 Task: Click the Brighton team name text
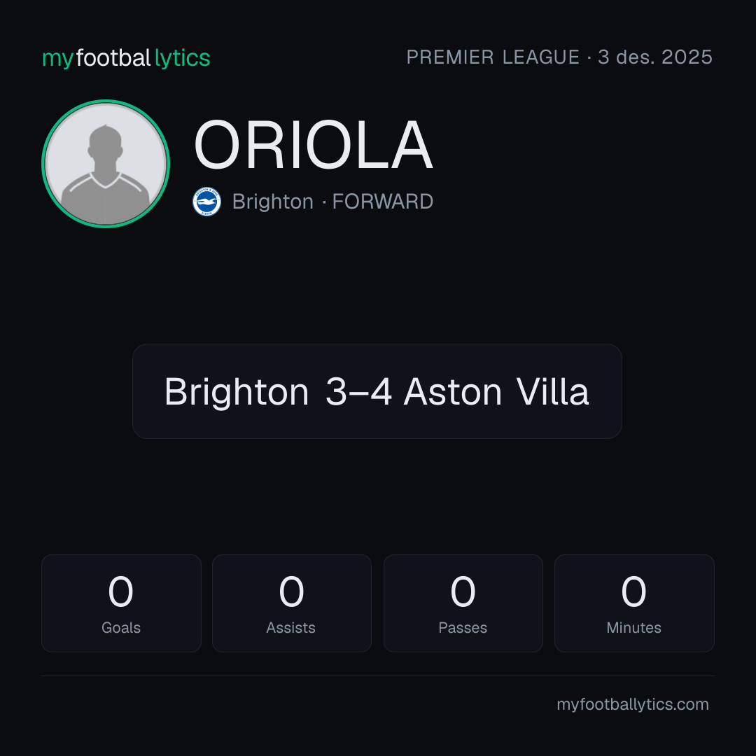[x=273, y=202]
